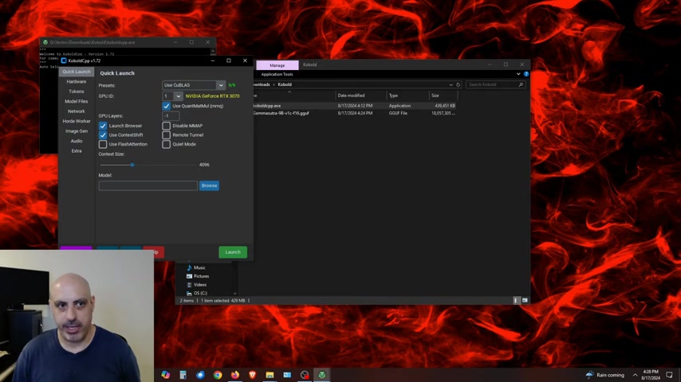Click the KoboldCpp taskbar icon
The height and width of the screenshot is (382, 681).
pos(322,375)
